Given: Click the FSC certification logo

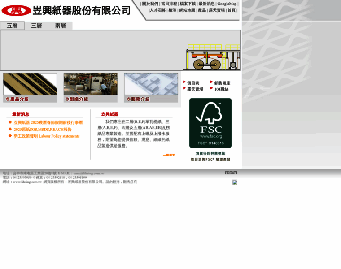Looking at the screenshot, I should [210, 123].
